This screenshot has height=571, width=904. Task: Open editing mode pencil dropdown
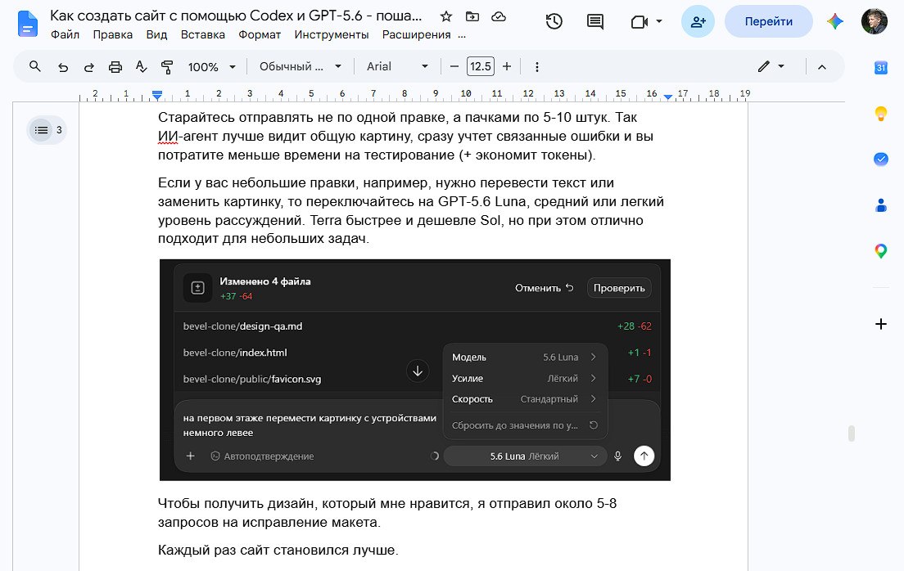[x=771, y=67]
